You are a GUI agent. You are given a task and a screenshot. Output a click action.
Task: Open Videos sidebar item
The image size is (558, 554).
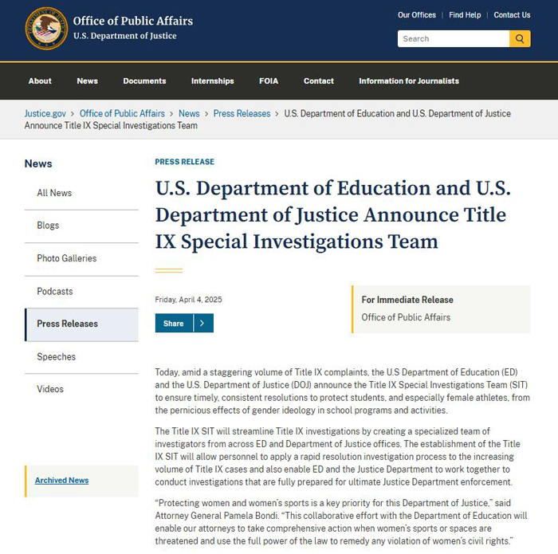click(81, 389)
